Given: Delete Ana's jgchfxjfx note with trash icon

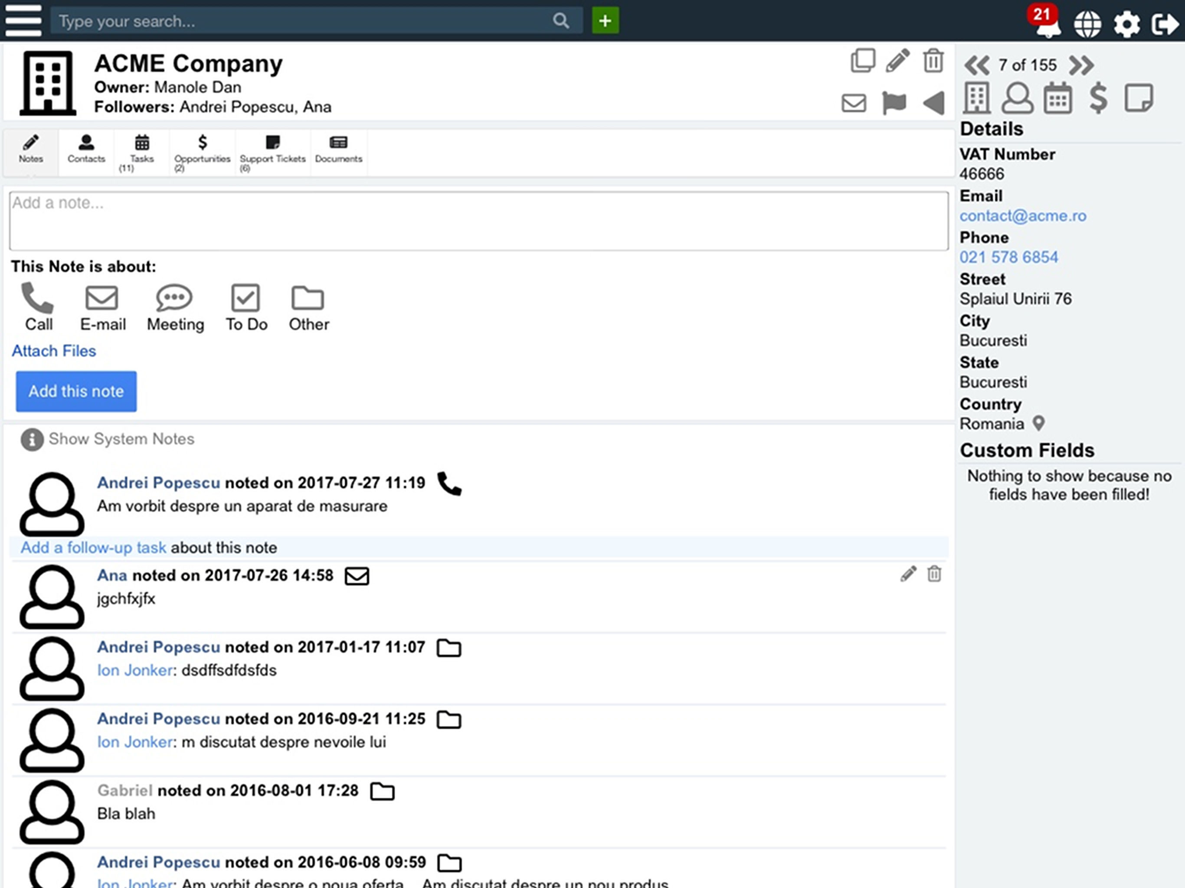Looking at the screenshot, I should tap(934, 574).
